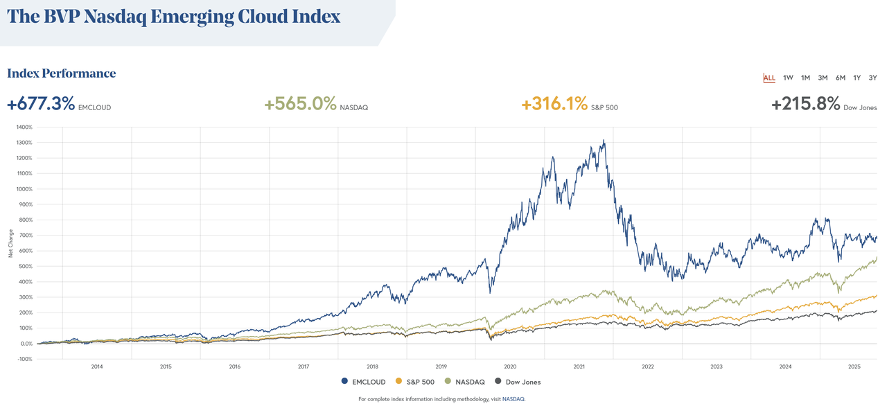The width and height of the screenshot is (887, 415).
Task: Click the olive NASDAQ color swatch
Action: pyautogui.click(x=447, y=382)
